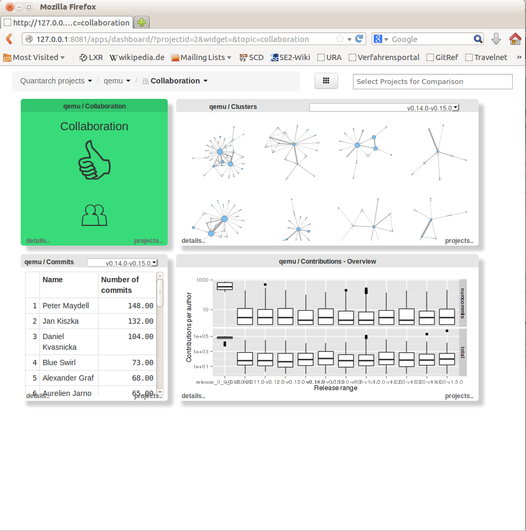The image size is (526, 531).
Task: Open the Most Visited bookmarks menu
Action: (34, 57)
